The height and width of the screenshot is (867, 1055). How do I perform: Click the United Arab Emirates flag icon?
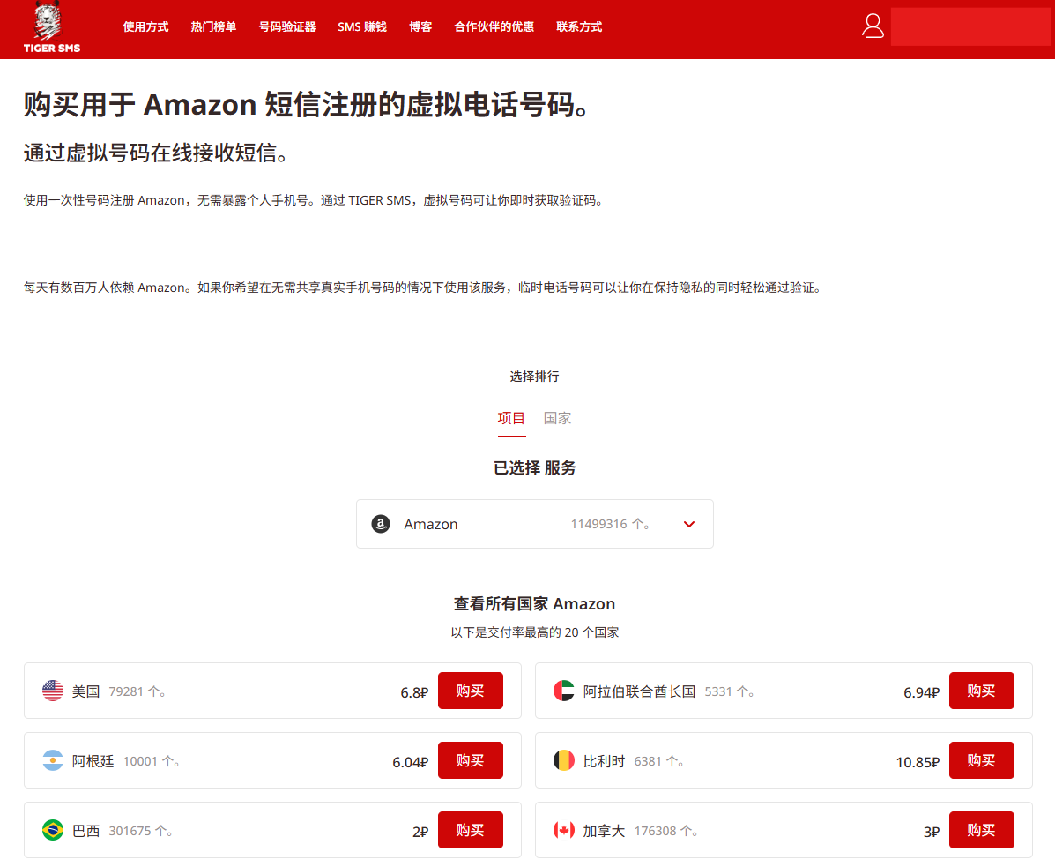coord(564,691)
